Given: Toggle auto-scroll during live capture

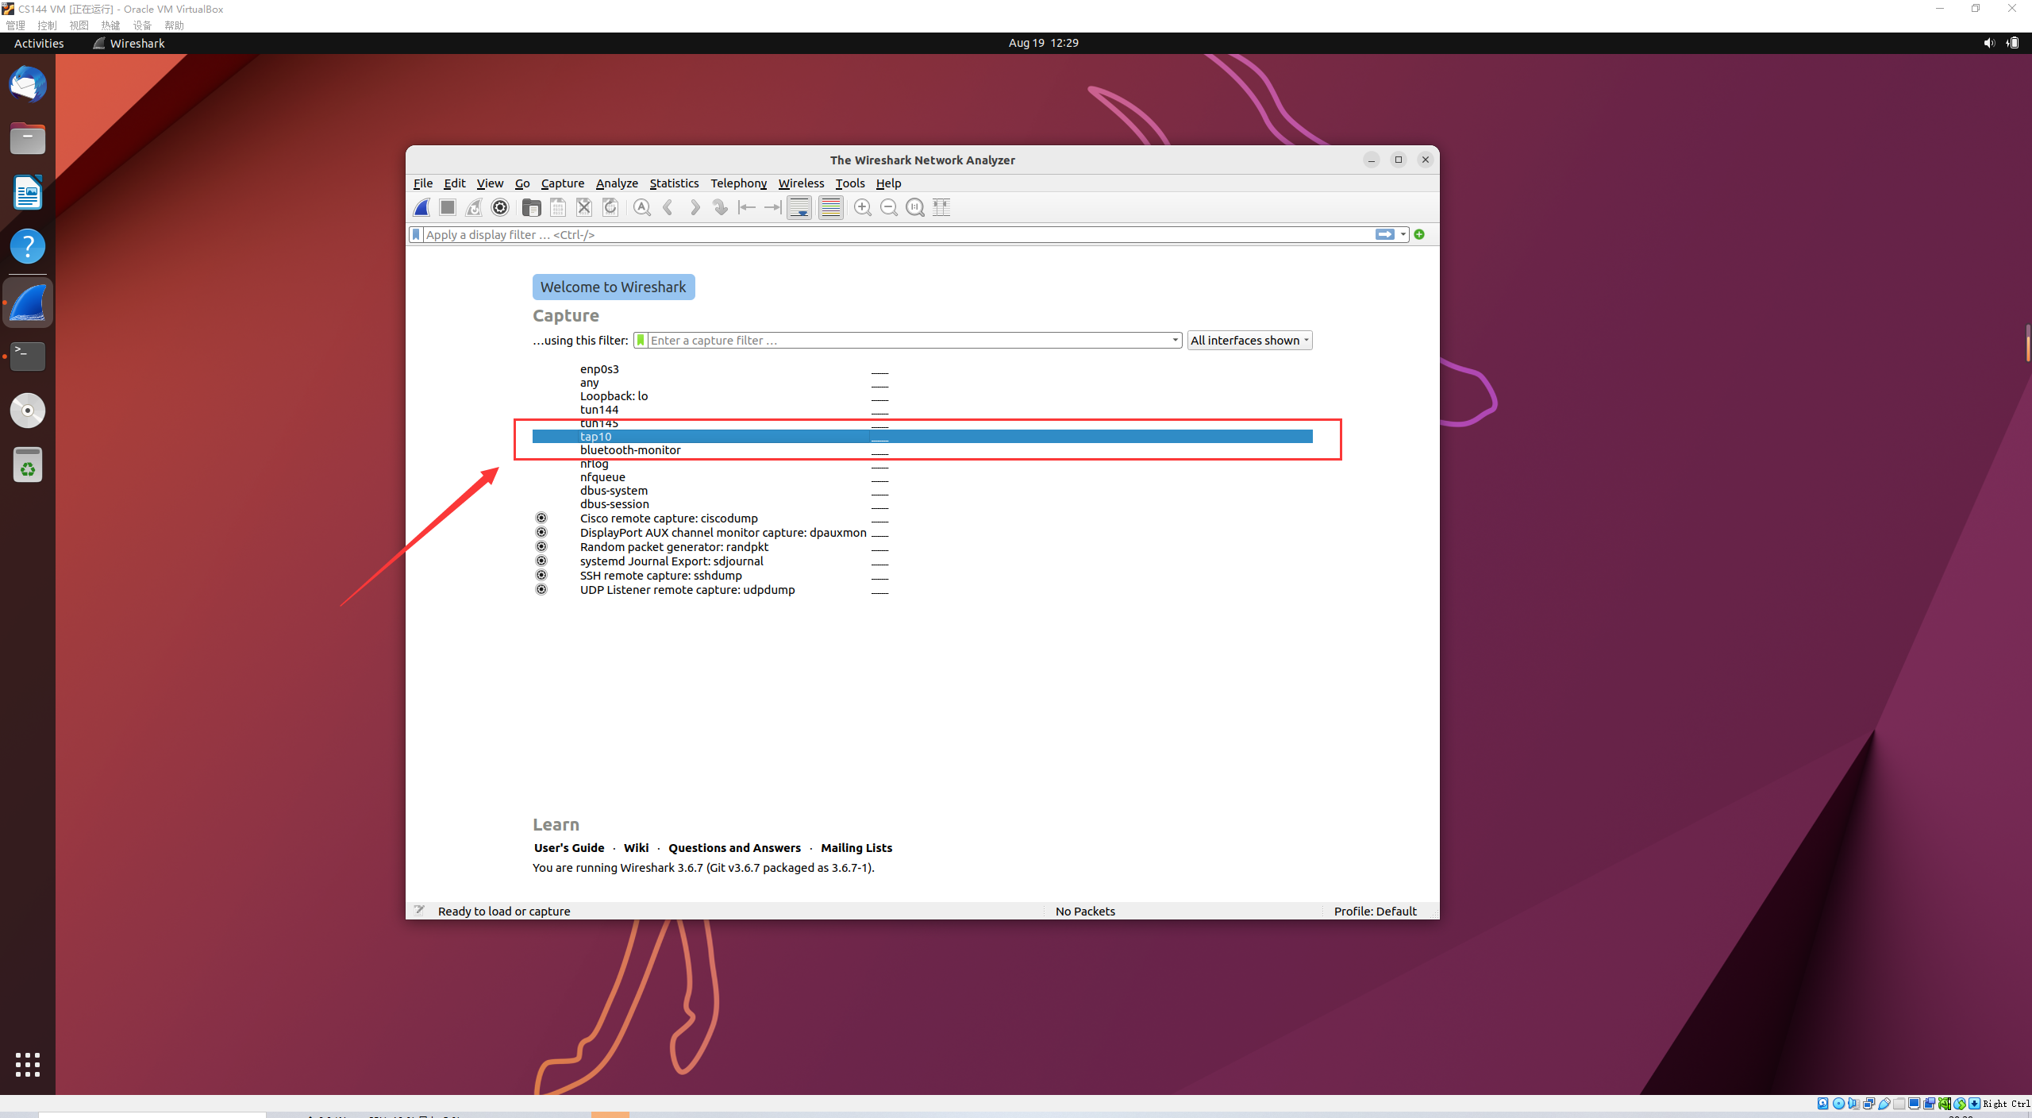Looking at the screenshot, I should 799,207.
